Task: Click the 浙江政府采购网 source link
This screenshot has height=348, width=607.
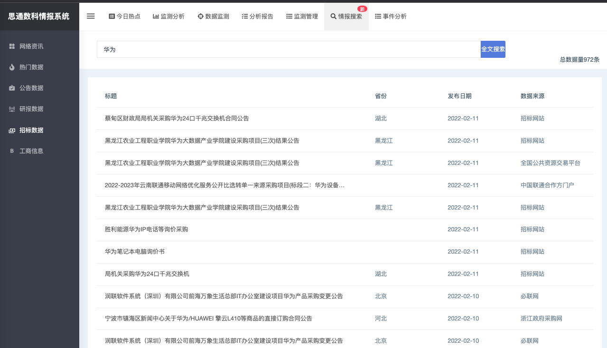Action: (541, 318)
